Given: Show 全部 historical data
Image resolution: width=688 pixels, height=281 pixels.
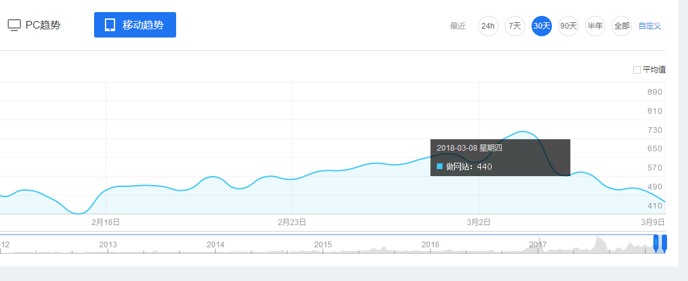Looking at the screenshot, I should pos(621,26).
